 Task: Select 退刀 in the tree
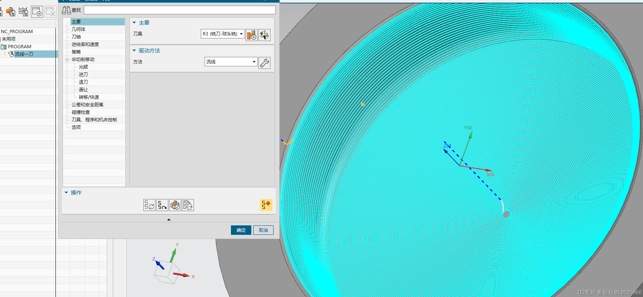[x=83, y=82]
